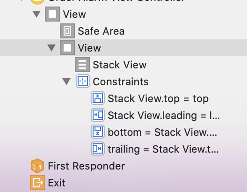Select the Stack View row
The height and width of the screenshot is (192, 247).
pos(123,65)
